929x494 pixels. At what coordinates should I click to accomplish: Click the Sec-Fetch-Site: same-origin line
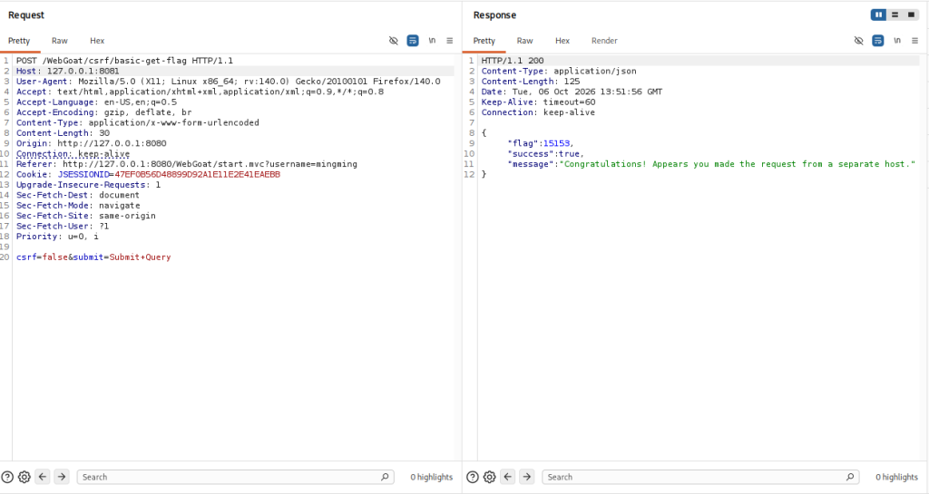pos(86,216)
